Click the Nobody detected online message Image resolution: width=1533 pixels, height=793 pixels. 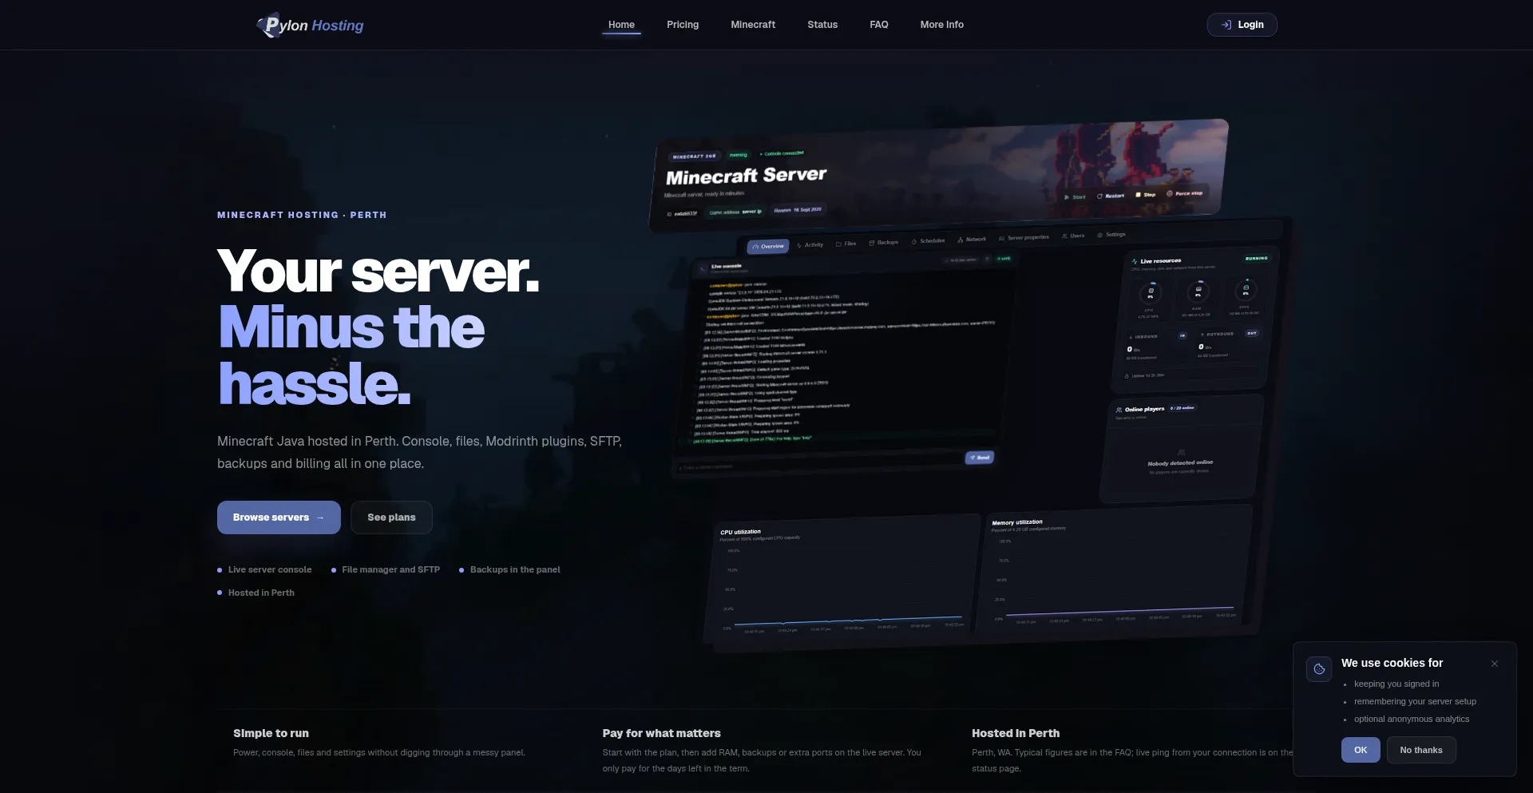[x=1180, y=463]
